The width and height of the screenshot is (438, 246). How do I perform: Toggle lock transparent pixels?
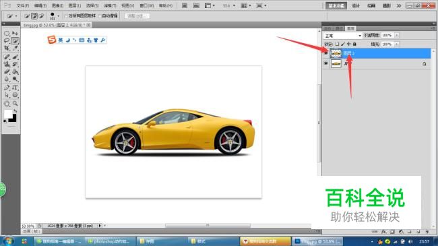[x=337, y=44]
